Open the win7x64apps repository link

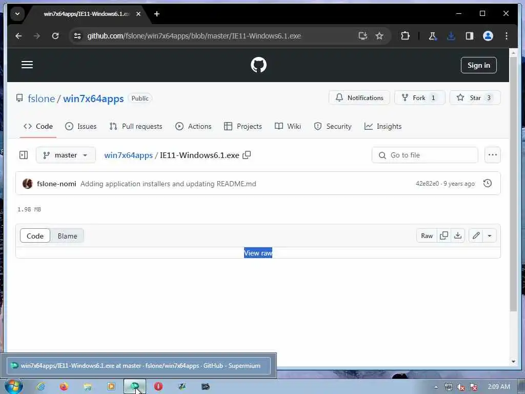pyautogui.click(x=93, y=98)
